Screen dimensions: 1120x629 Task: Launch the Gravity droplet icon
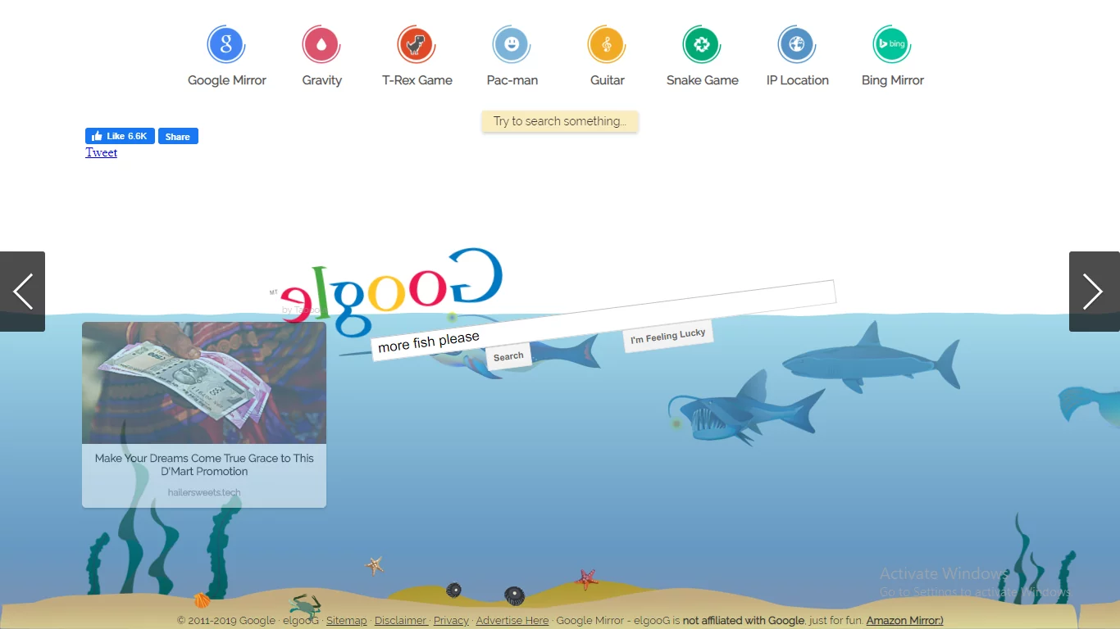[321, 44]
